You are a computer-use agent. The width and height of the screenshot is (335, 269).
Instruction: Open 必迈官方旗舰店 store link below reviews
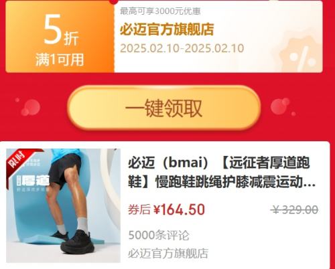(x=168, y=254)
